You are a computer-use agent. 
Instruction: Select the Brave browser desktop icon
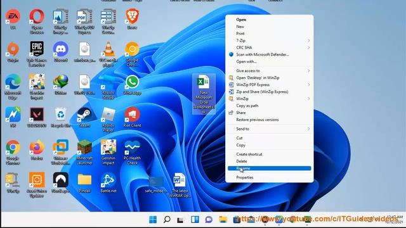point(132,19)
